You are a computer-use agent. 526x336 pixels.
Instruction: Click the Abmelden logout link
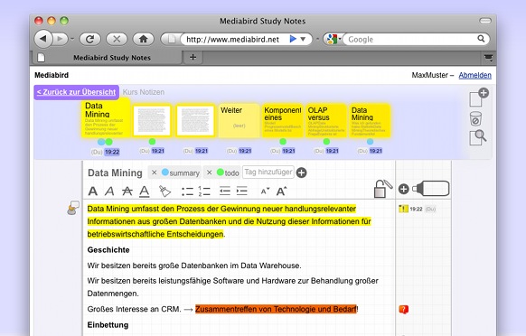[x=474, y=75]
